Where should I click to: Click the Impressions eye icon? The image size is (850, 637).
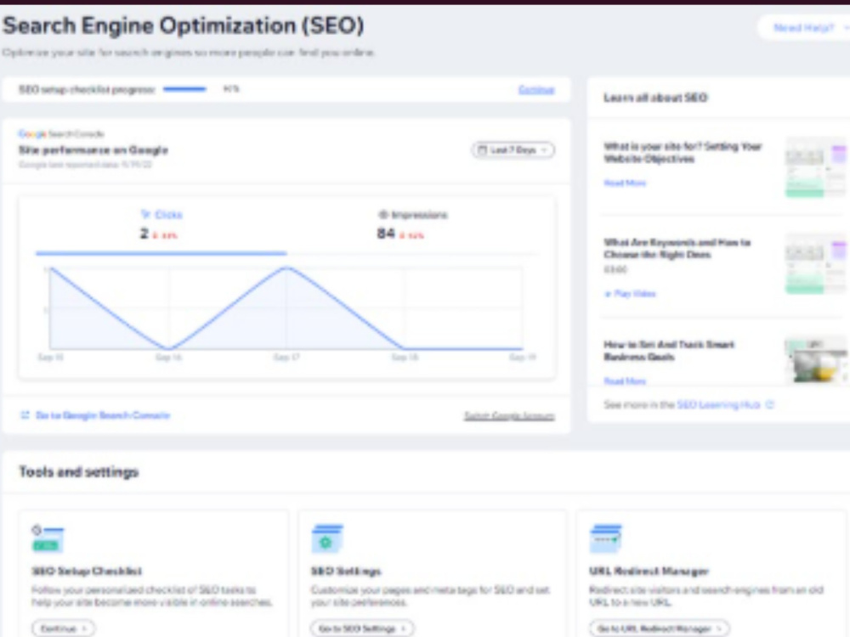pyautogui.click(x=383, y=215)
